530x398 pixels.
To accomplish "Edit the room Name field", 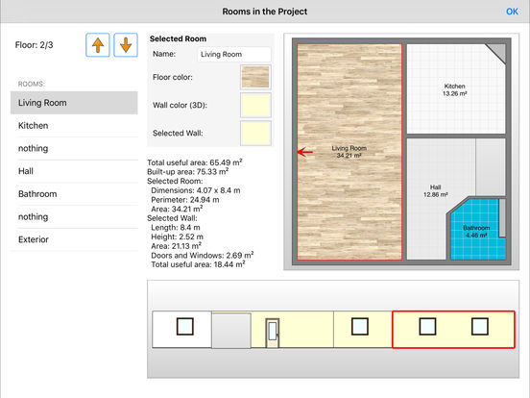I will 234,54.
